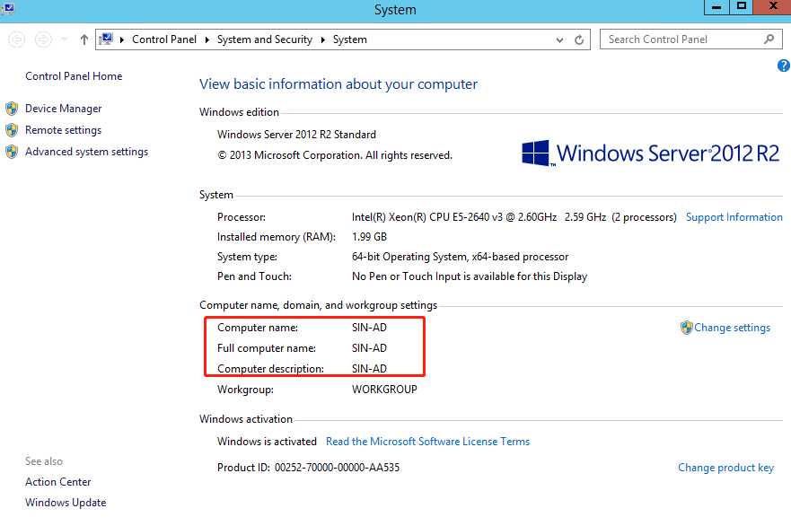Expand the arrow before Control Panel breadcrumb

122,39
